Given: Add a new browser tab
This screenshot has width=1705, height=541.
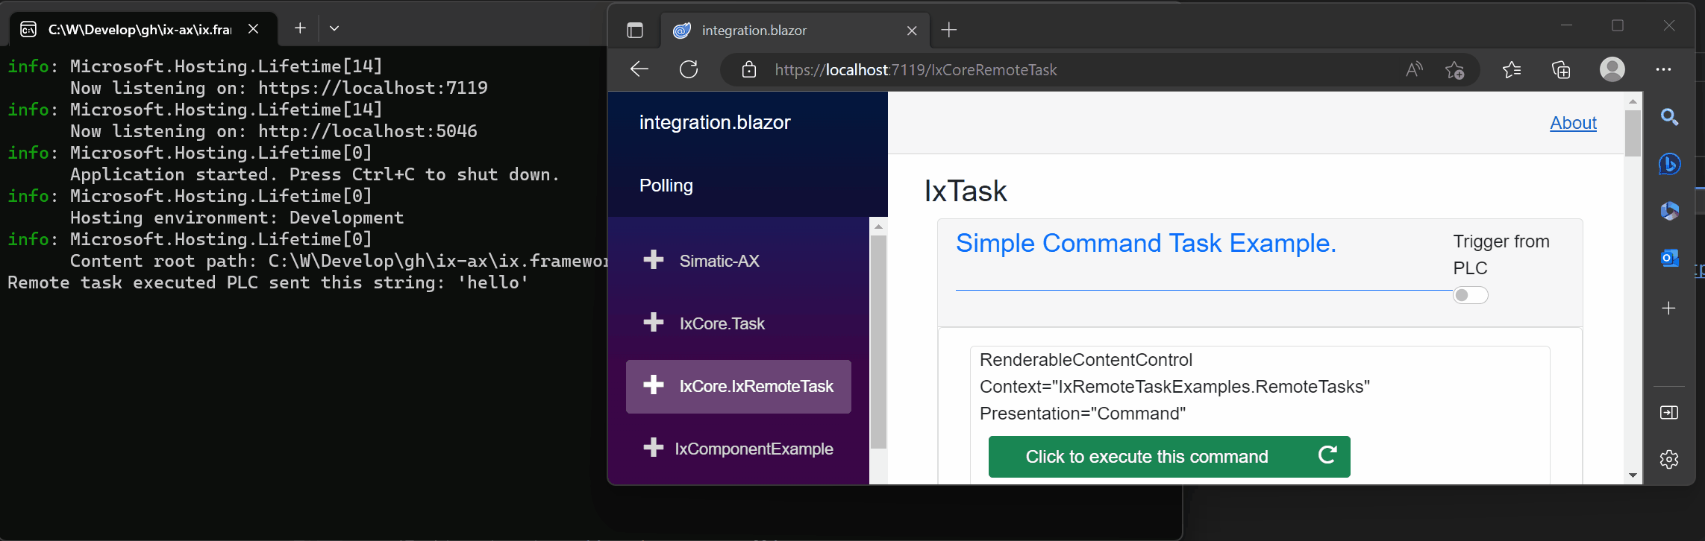Looking at the screenshot, I should (x=949, y=30).
